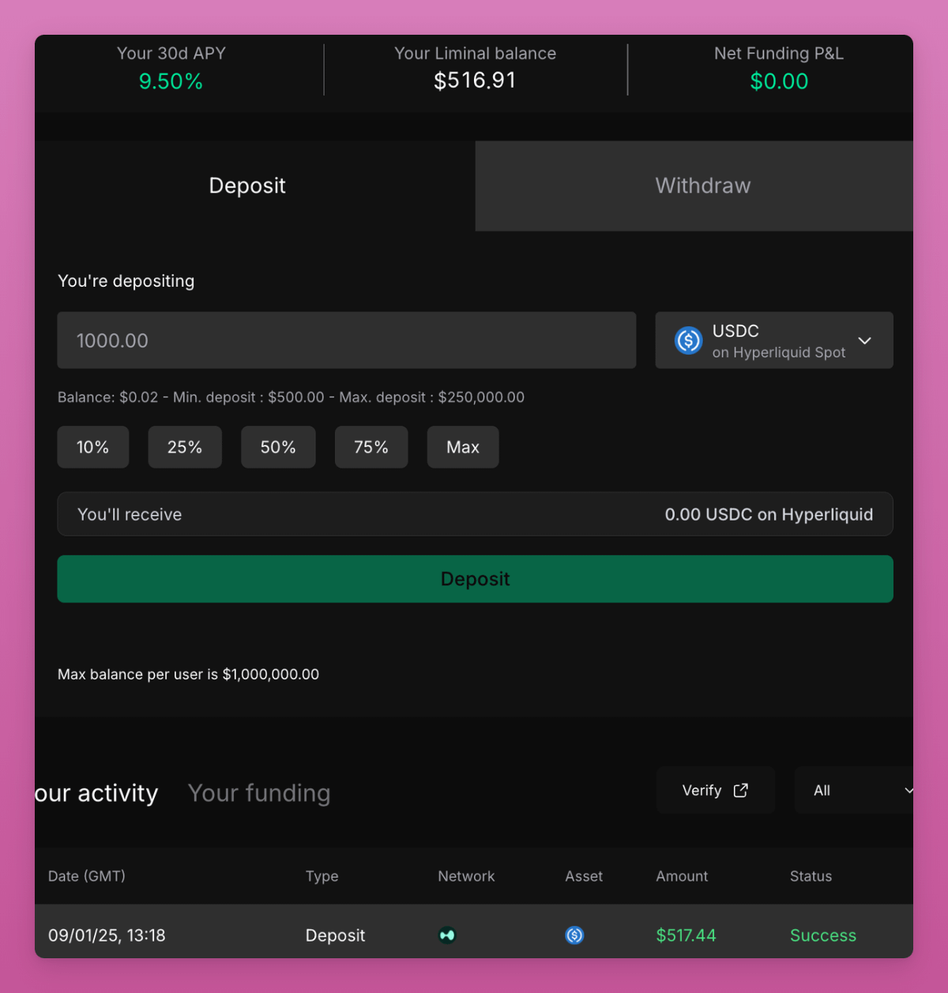Switch to the Withdraw tab

coord(702,186)
